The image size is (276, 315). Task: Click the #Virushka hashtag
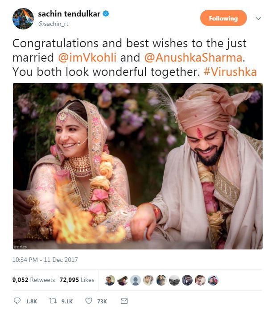click(x=230, y=71)
